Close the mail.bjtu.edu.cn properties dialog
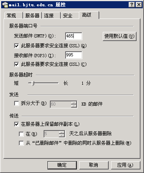Viewport: 144px width, 173px height. [x=139, y=5]
